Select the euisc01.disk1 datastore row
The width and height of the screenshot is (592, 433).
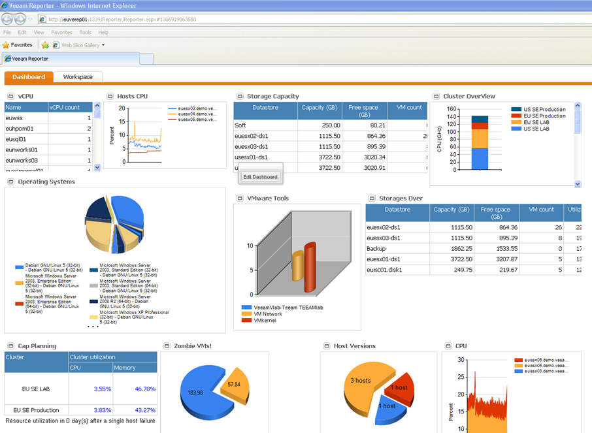(474, 270)
